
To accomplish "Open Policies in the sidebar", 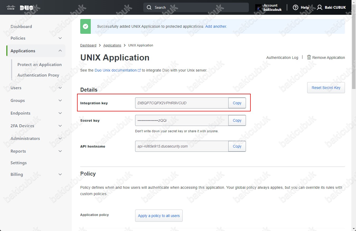I will pos(18,38).
